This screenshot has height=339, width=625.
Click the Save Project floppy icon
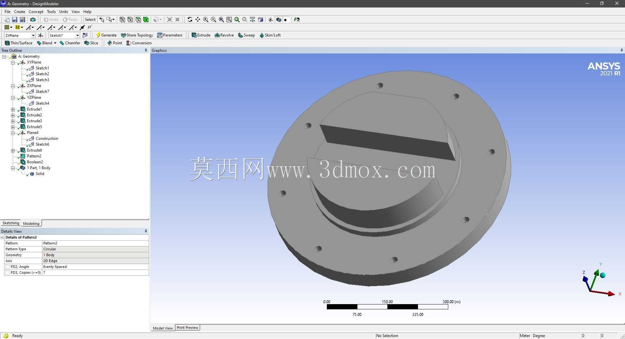(x=14, y=20)
